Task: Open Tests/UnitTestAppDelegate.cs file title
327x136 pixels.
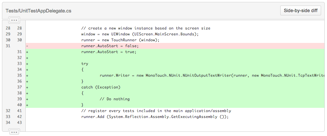Action: [39, 11]
